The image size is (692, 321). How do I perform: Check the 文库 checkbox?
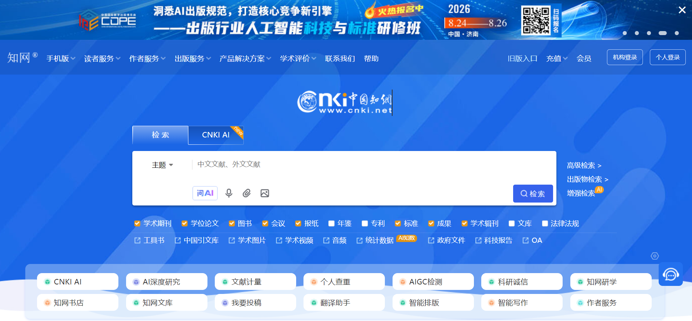[512, 223]
